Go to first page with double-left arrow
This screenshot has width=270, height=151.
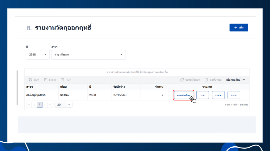(29, 105)
